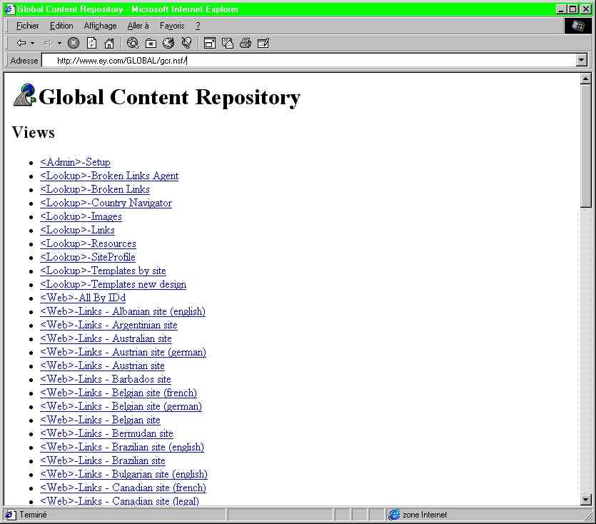This screenshot has width=596, height=524.
Task: Refresh the current page
Action: (x=91, y=43)
